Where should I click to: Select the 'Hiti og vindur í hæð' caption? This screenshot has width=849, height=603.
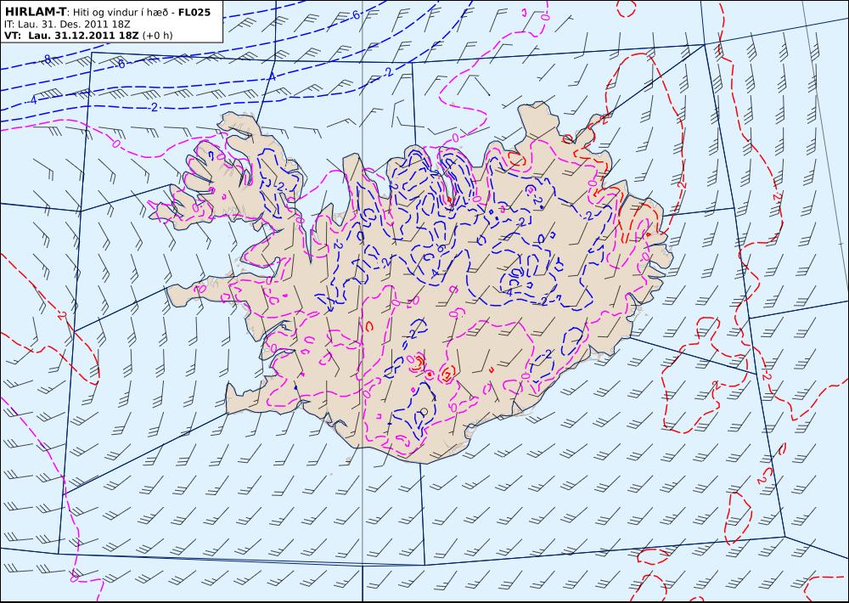[119, 13]
